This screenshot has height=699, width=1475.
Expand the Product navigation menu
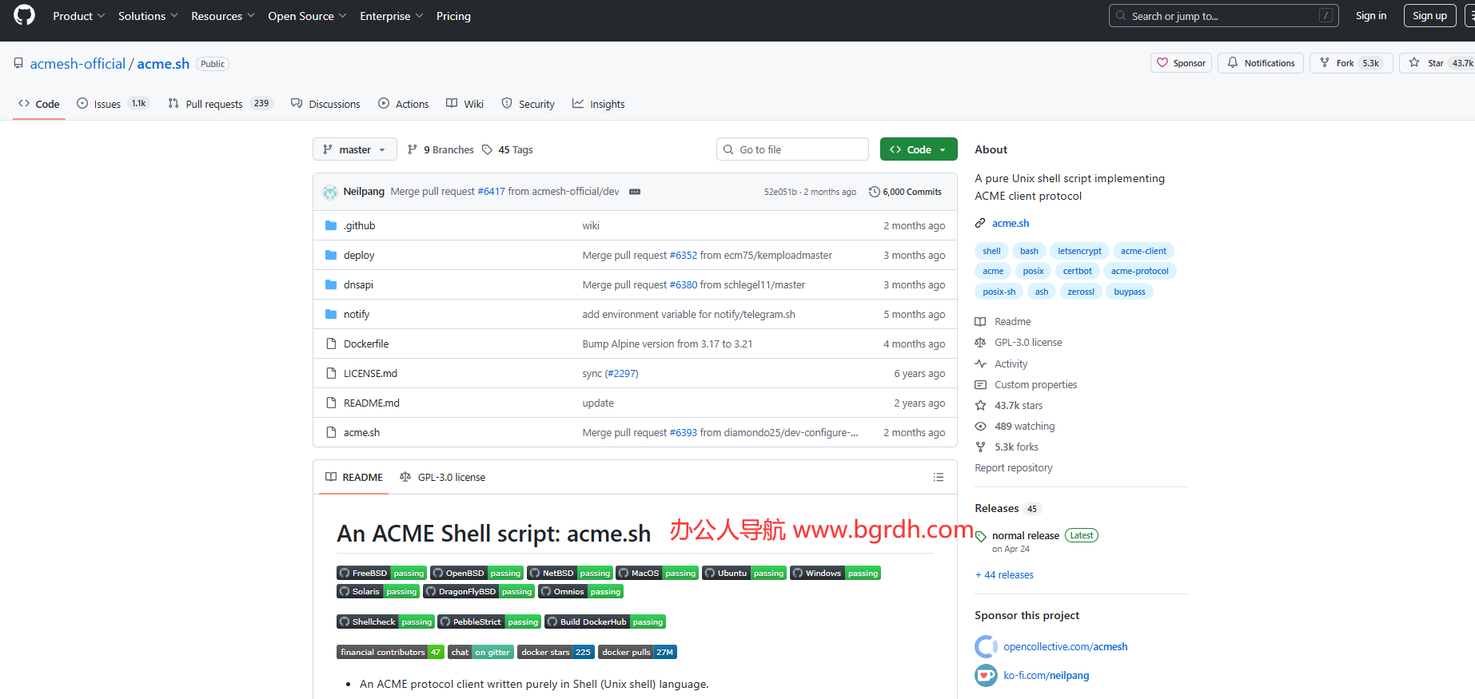pyautogui.click(x=78, y=16)
